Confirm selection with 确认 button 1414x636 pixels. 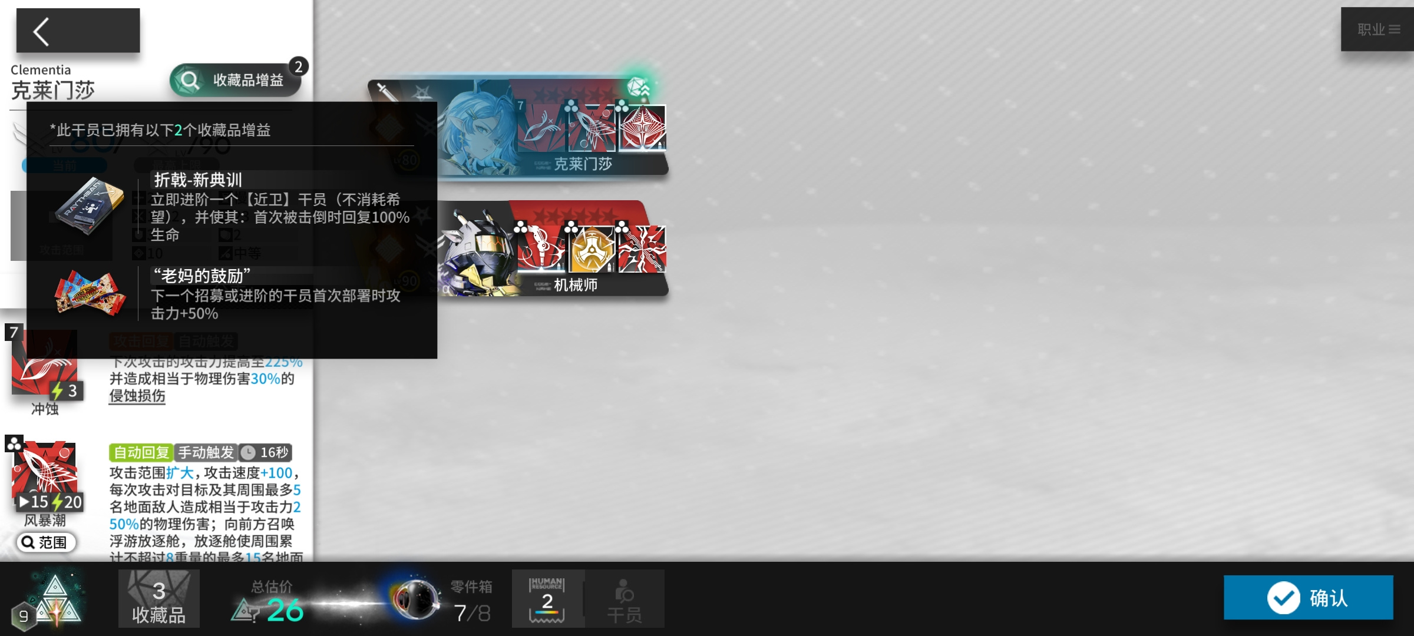[1308, 598]
